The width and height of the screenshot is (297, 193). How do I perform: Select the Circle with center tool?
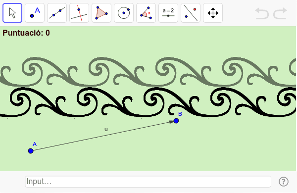click(x=124, y=13)
